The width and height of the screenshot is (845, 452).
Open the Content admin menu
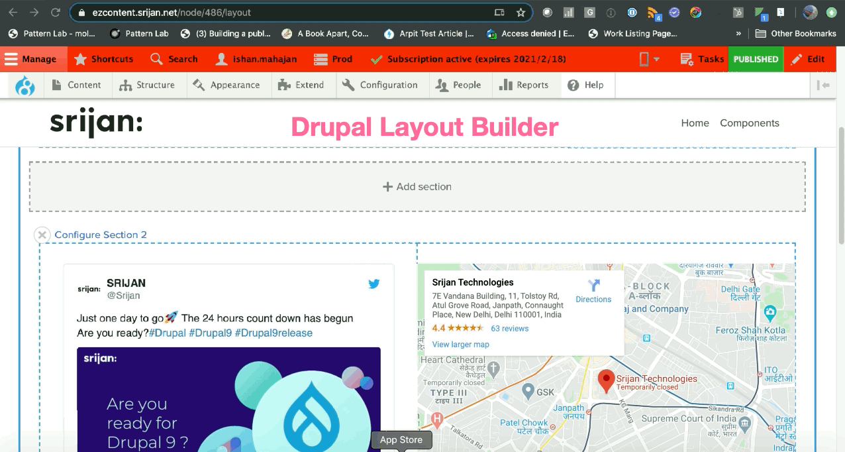76,85
